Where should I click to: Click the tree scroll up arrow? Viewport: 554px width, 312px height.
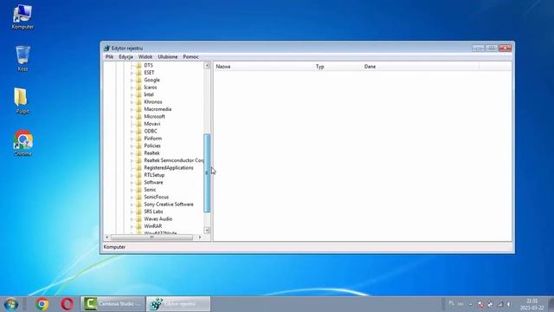click(x=207, y=66)
